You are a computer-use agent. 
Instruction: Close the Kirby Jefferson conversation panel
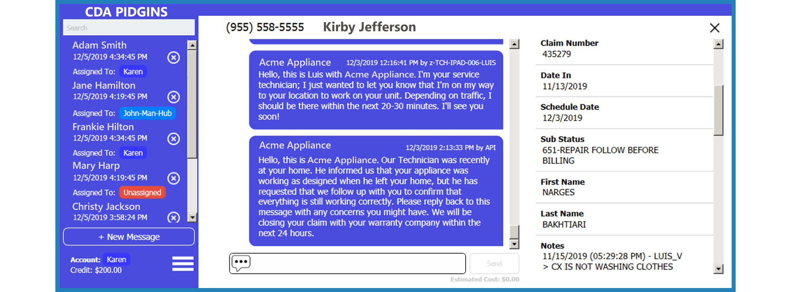coord(714,28)
